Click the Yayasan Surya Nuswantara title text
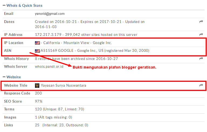 (x=64, y=85)
